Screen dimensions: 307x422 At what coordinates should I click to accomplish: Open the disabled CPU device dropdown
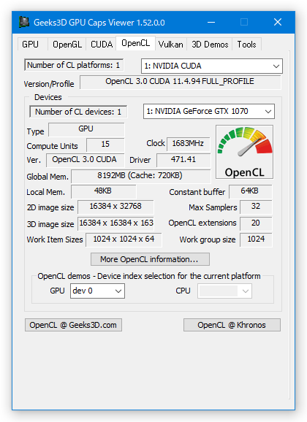coord(224,291)
